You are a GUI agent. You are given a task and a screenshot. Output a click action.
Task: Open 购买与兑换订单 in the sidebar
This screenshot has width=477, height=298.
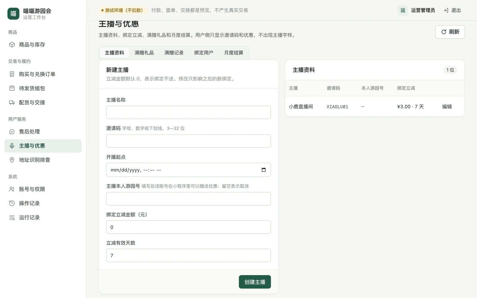coord(43,74)
